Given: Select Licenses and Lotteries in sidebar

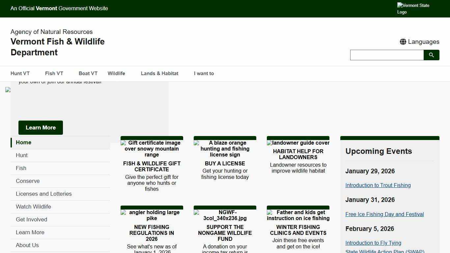Looking at the screenshot, I should coord(43,194).
